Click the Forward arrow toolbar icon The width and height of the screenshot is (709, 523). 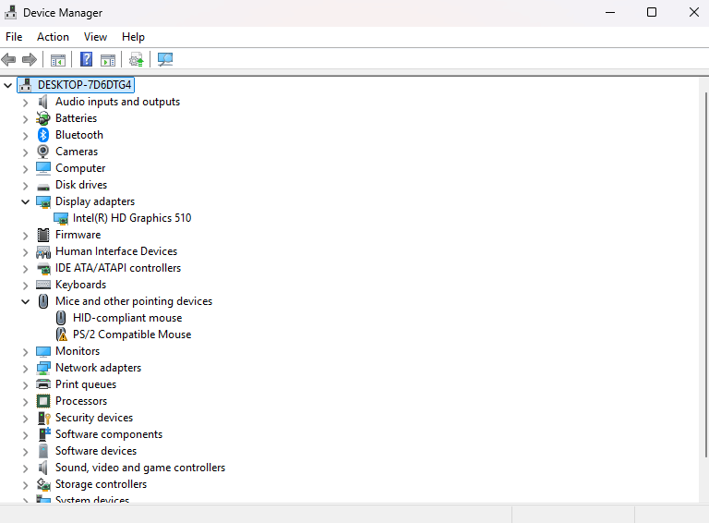pos(30,59)
